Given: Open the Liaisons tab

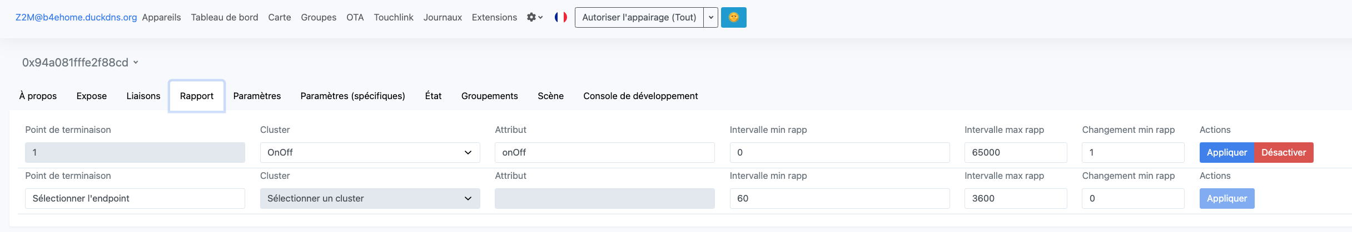Looking at the screenshot, I should click(143, 96).
